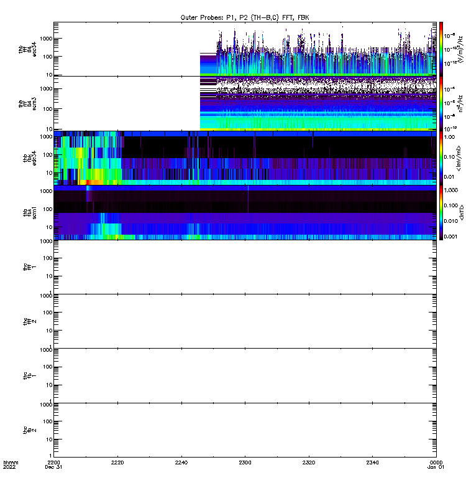
Task: Click the 'thb fbk scm1' panel label
Action: tap(30, 213)
